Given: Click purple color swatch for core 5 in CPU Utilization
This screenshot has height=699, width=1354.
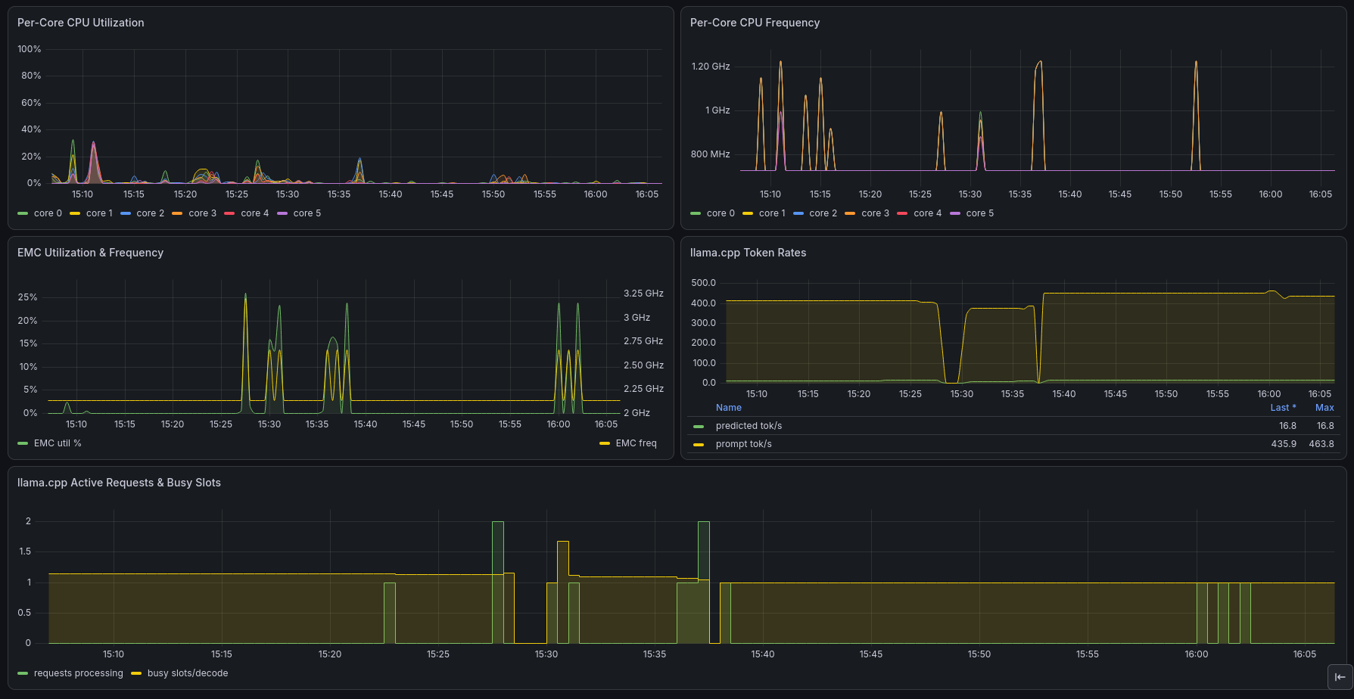Looking at the screenshot, I should [282, 213].
